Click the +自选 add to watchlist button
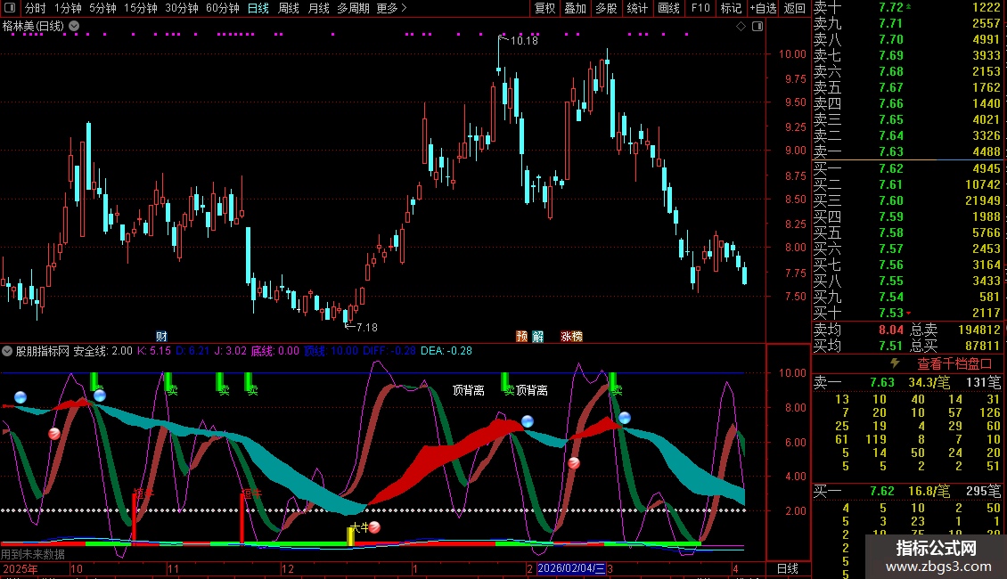Screen dimensions: 1007x579 [x=763, y=8]
